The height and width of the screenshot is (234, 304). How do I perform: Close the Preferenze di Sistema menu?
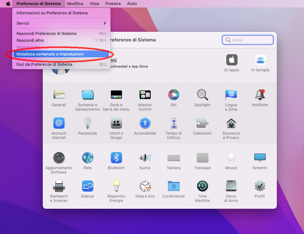(x=39, y=3)
